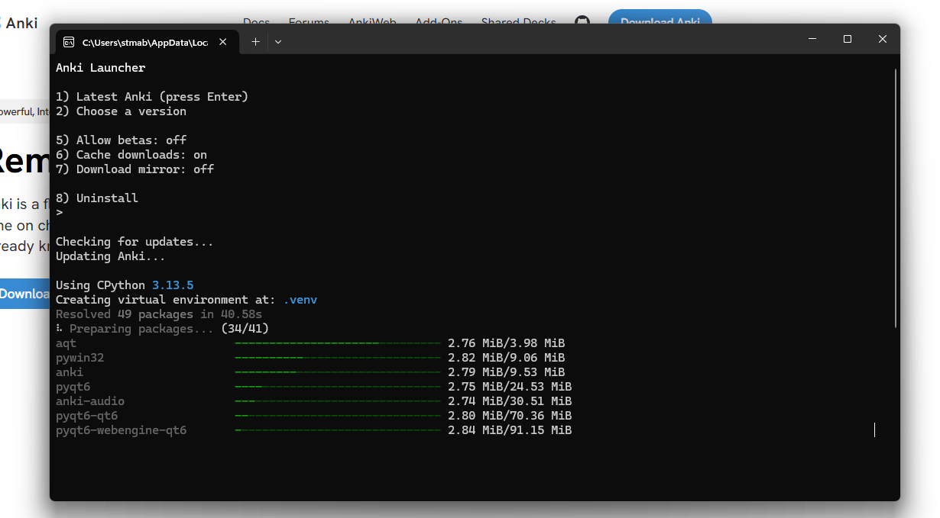940x518 pixels.
Task: Click 'pyqt6-webengine-qt6' package name
Action: (x=121, y=430)
